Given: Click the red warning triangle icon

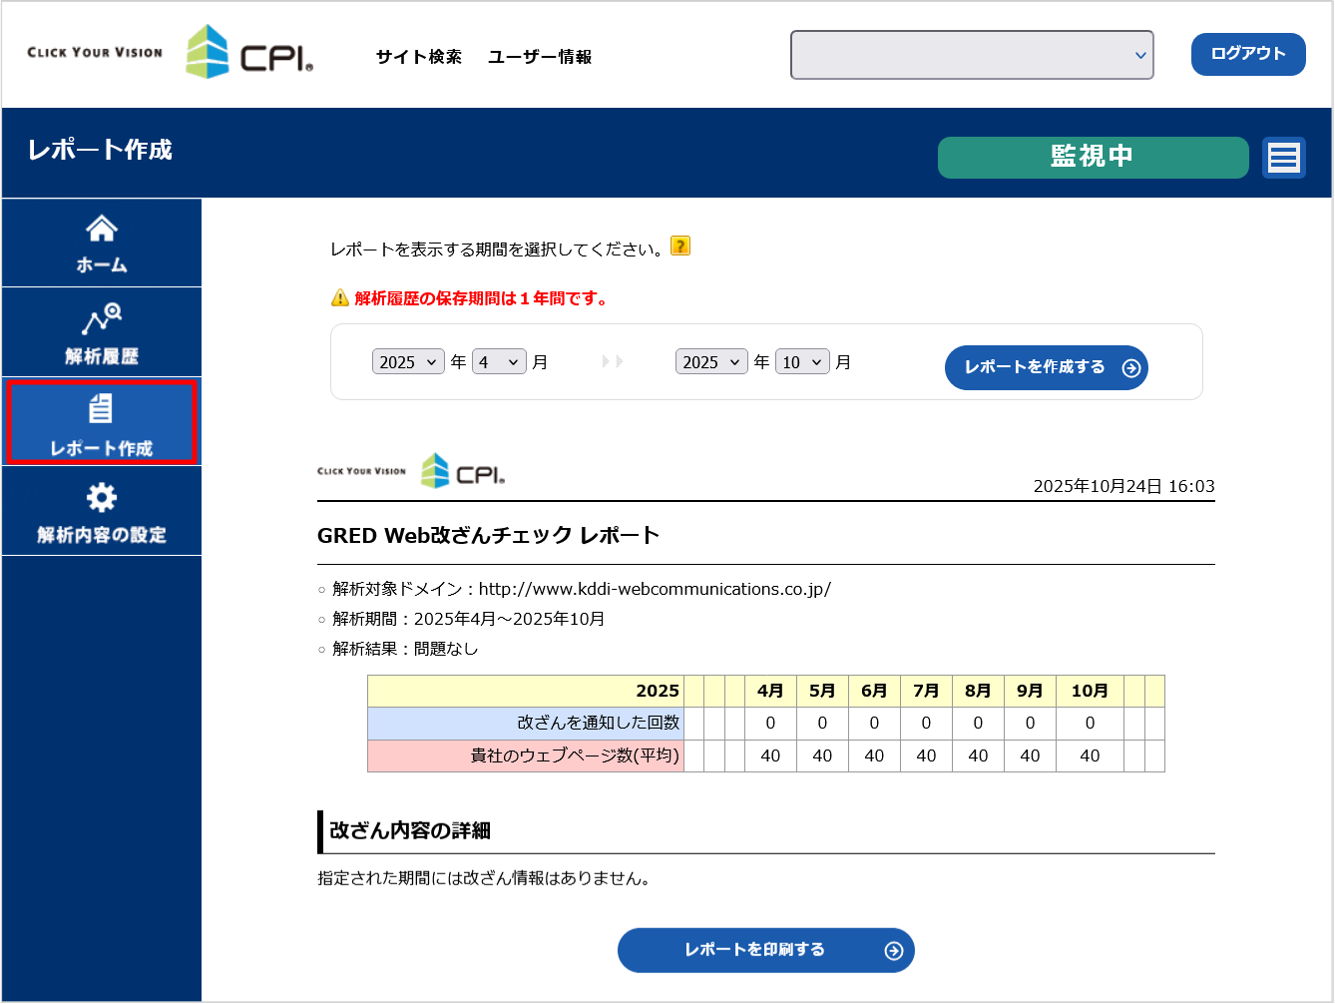Looking at the screenshot, I should click(340, 298).
